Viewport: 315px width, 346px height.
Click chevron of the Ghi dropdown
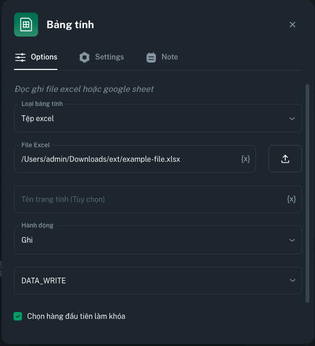coord(292,240)
